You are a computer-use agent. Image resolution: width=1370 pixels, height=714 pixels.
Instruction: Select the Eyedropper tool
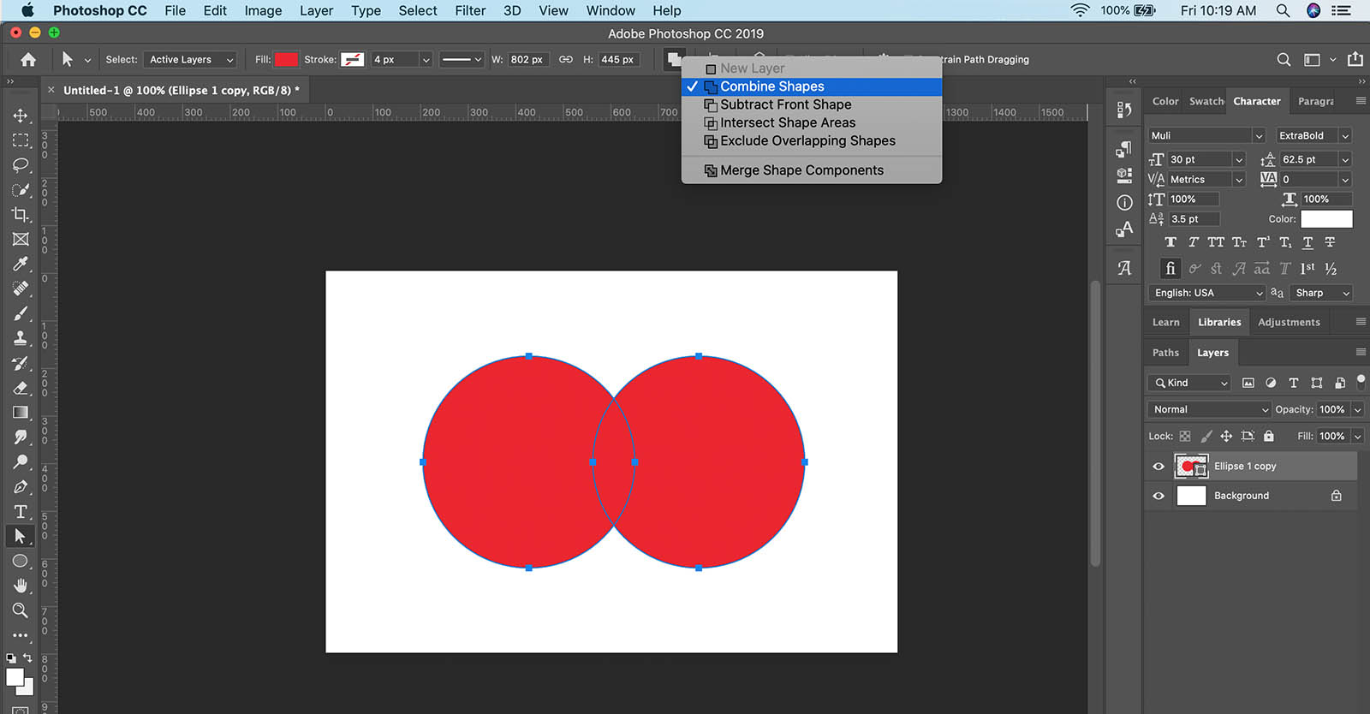point(21,264)
